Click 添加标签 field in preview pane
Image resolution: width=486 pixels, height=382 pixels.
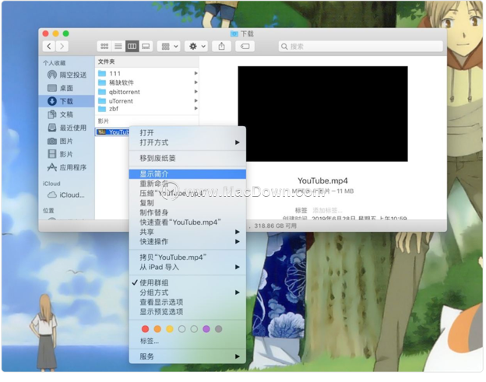[327, 211]
